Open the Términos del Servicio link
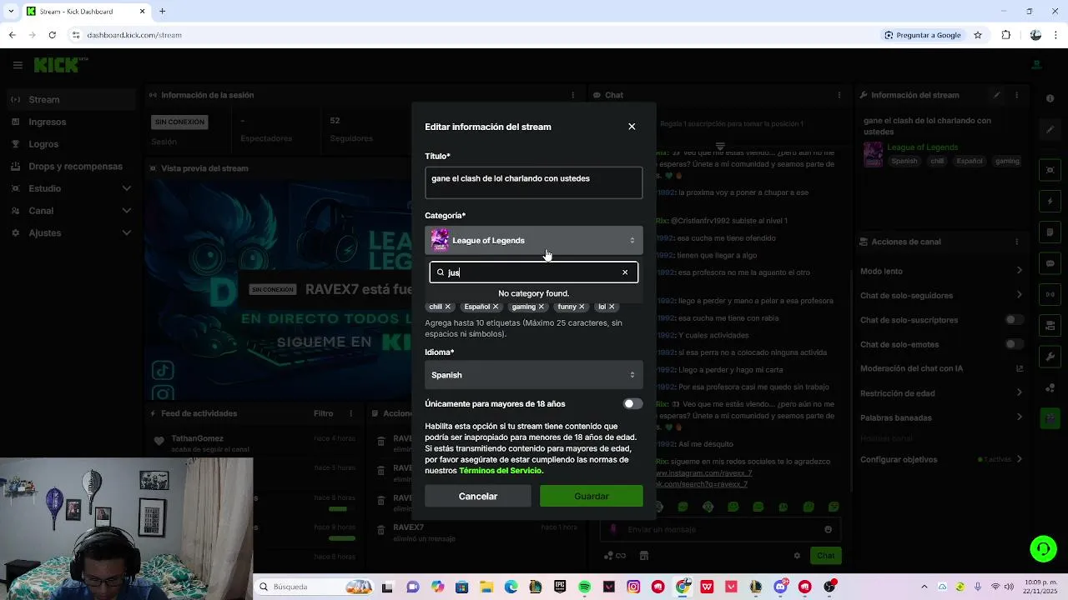 (x=501, y=471)
